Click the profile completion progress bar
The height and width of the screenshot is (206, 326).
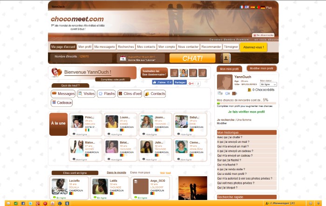246,103
